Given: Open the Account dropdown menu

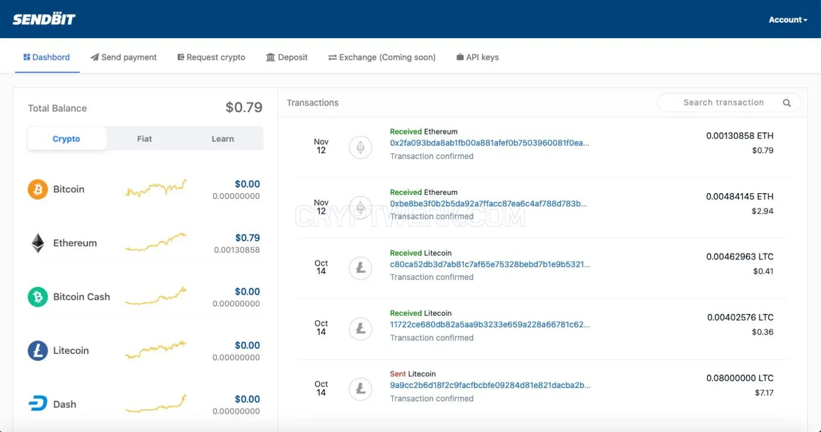Looking at the screenshot, I should (x=788, y=20).
